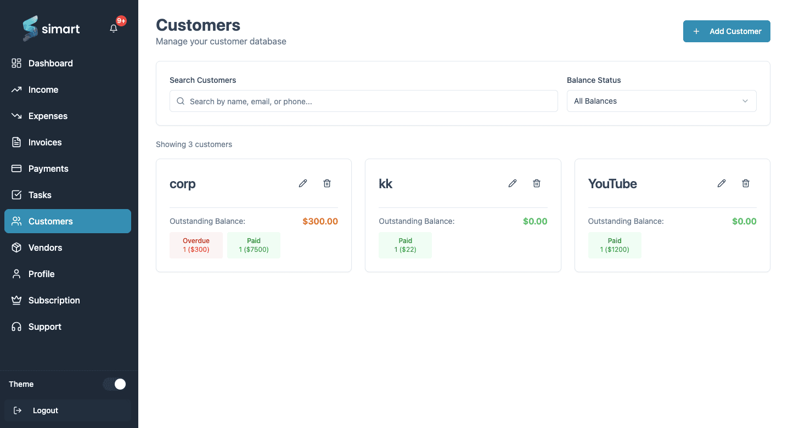Go to the Tasks page
788x428 pixels.
click(x=39, y=195)
